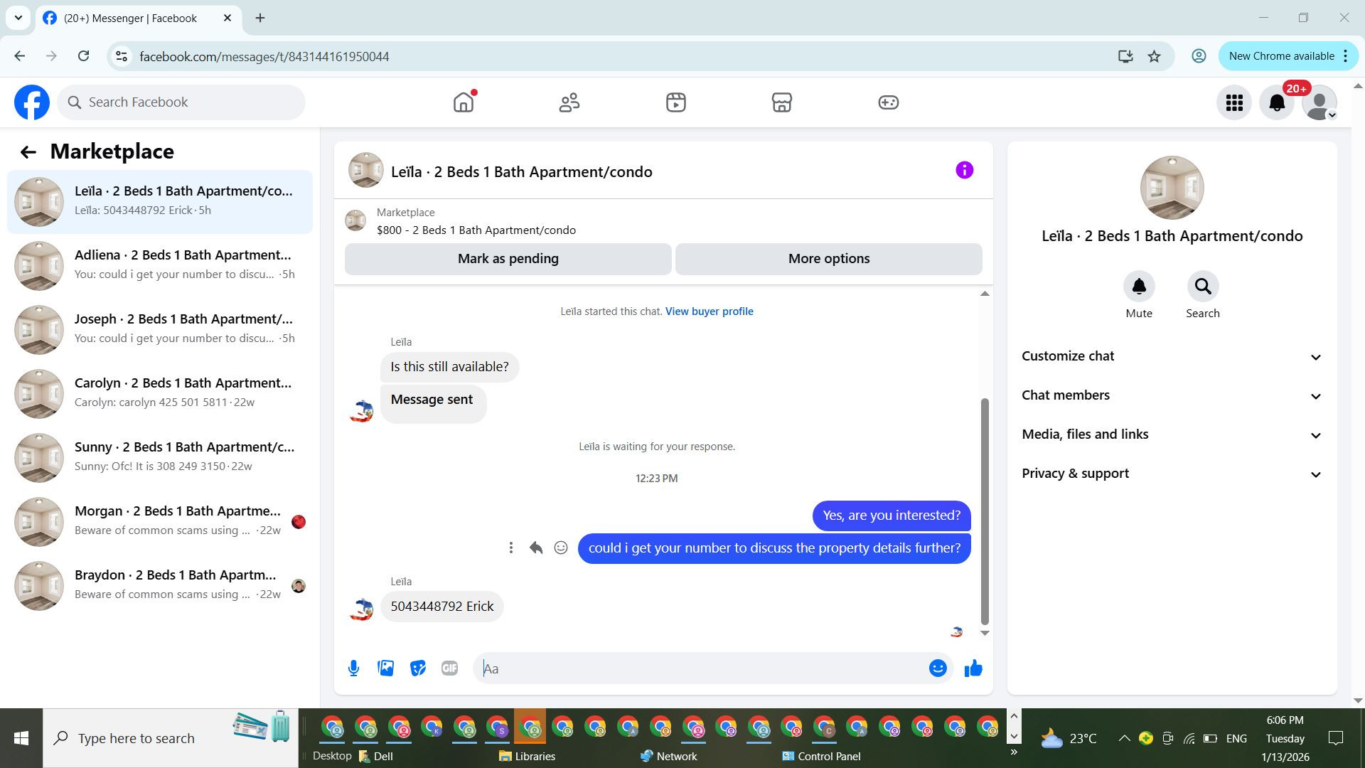The image size is (1365, 768).
Task: Go to Facebook Home tab
Action: pos(463,102)
